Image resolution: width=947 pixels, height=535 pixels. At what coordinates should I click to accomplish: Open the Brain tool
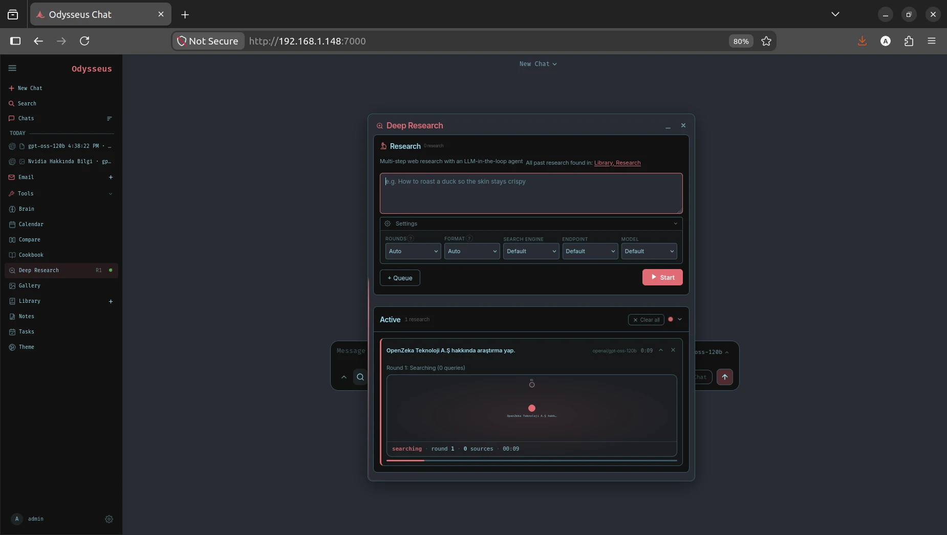61,209
